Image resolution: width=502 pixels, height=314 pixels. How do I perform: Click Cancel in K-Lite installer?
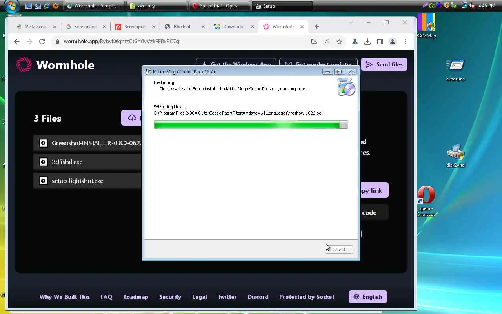[x=339, y=250]
